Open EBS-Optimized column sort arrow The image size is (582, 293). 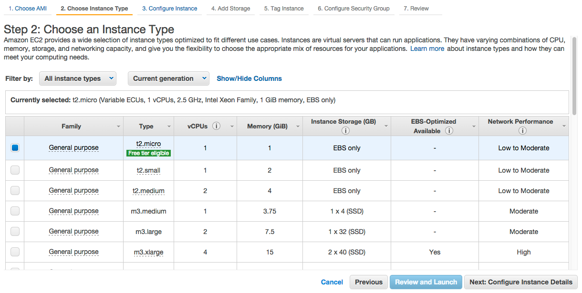click(474, 127)
